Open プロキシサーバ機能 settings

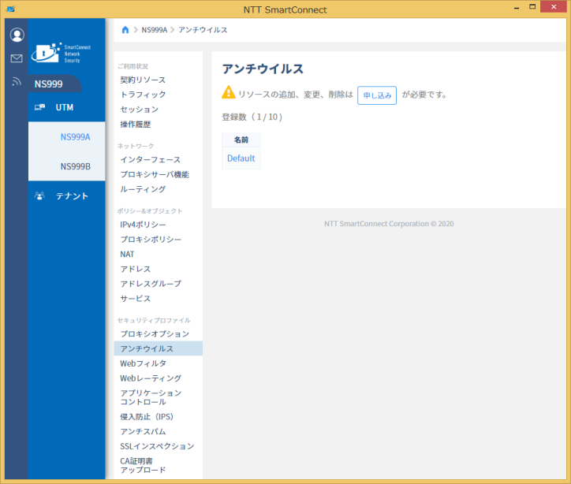click(x=155, y=175)
